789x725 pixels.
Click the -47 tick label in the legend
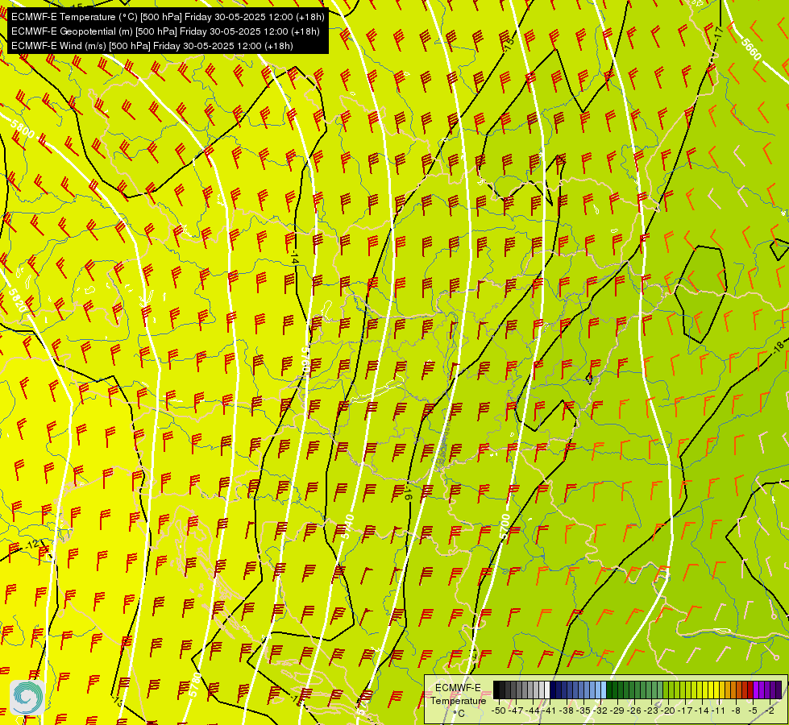(516, 710)
